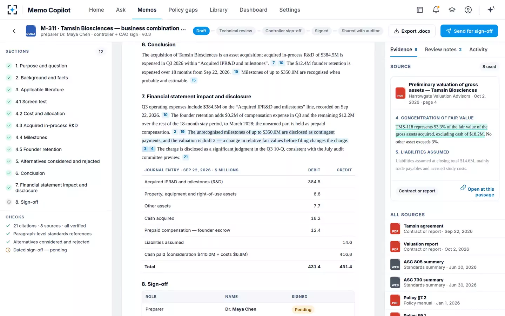Click the pending clock icon beside 8. Sign-off

9,202
